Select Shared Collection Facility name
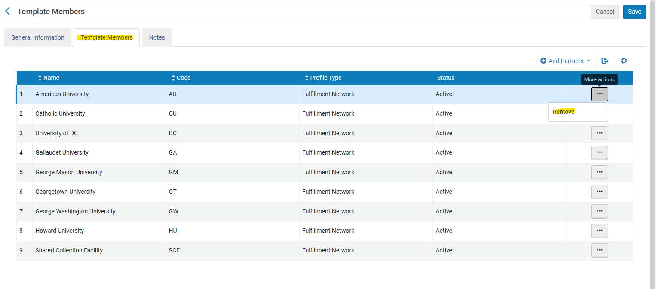Image resolution: width=656 pixels, height=289 pixels. point(69,250)
